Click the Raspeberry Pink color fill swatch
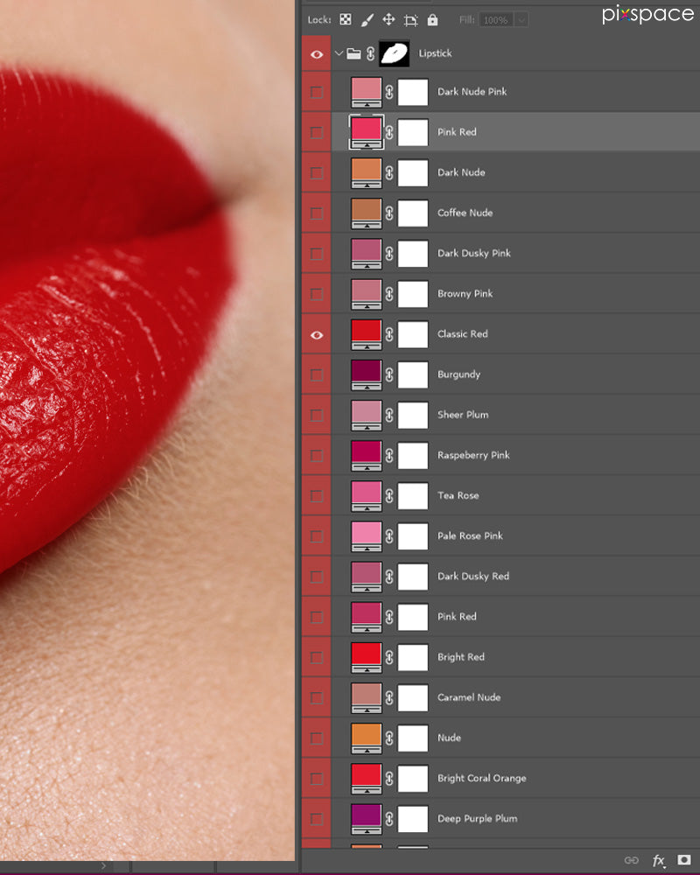Viewport: 700px width, 875px height. tap(366, 452)
